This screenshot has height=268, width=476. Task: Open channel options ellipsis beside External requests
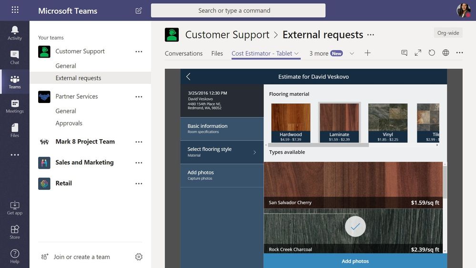pyautogui.click(x=371, y=35)
